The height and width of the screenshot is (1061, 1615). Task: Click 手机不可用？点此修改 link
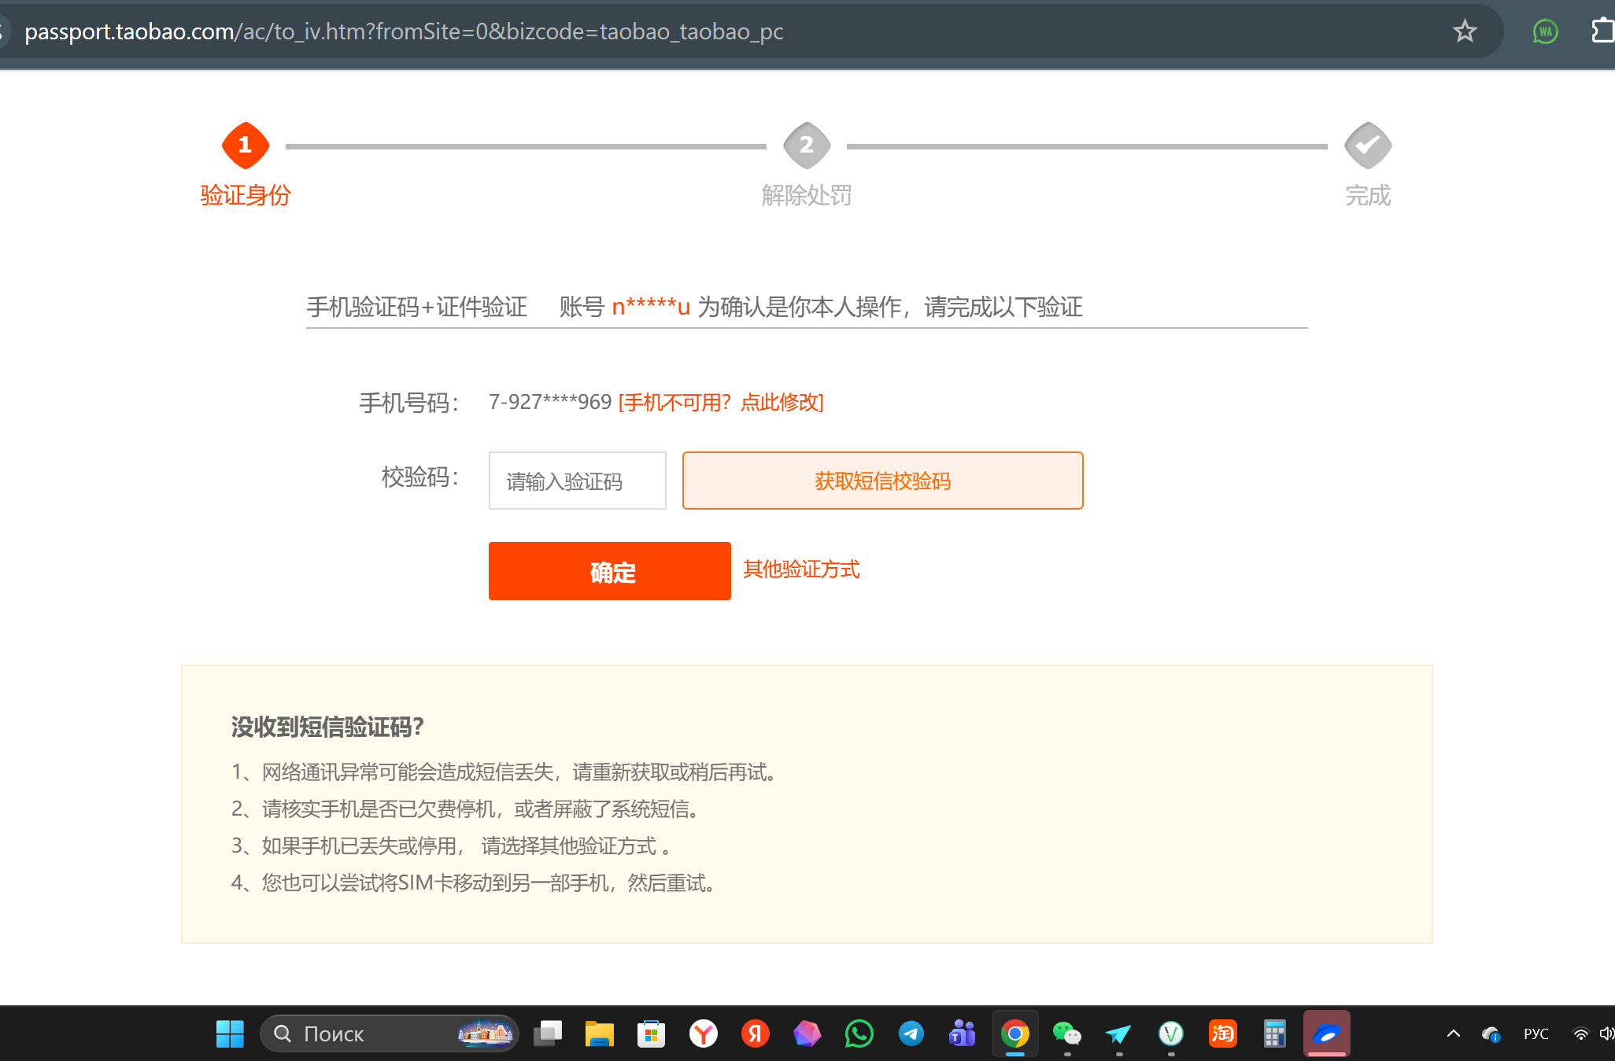720,403
